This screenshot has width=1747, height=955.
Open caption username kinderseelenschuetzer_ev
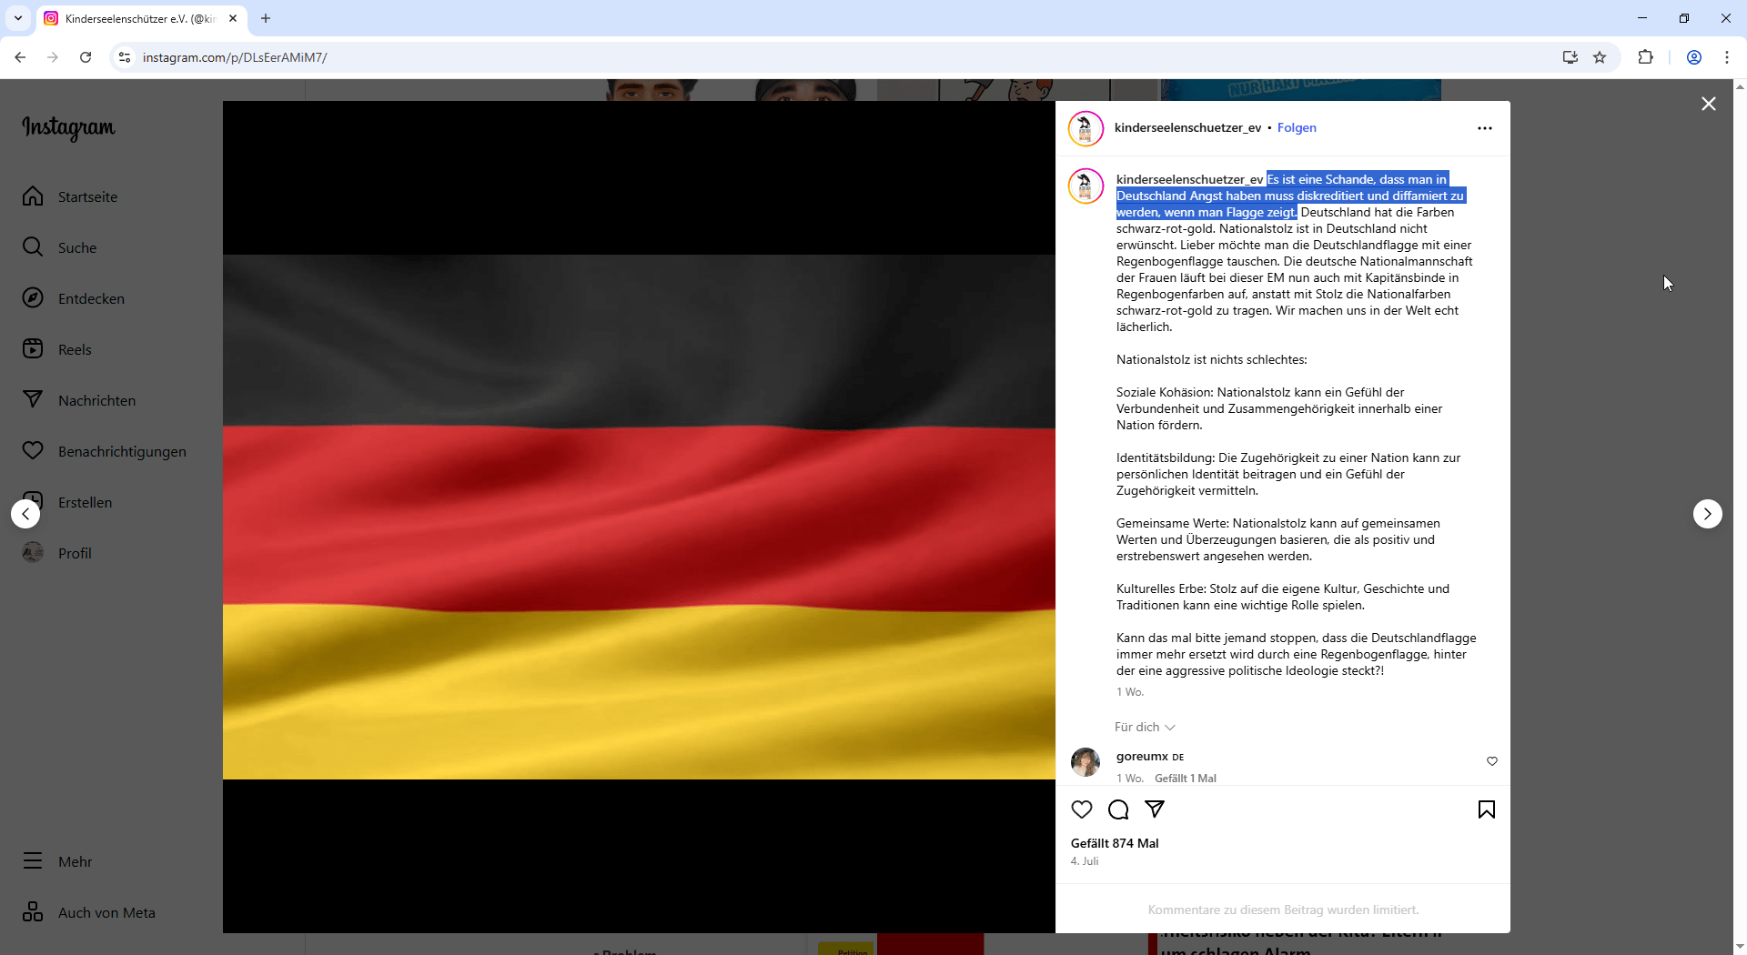(x=1190, y=179)
